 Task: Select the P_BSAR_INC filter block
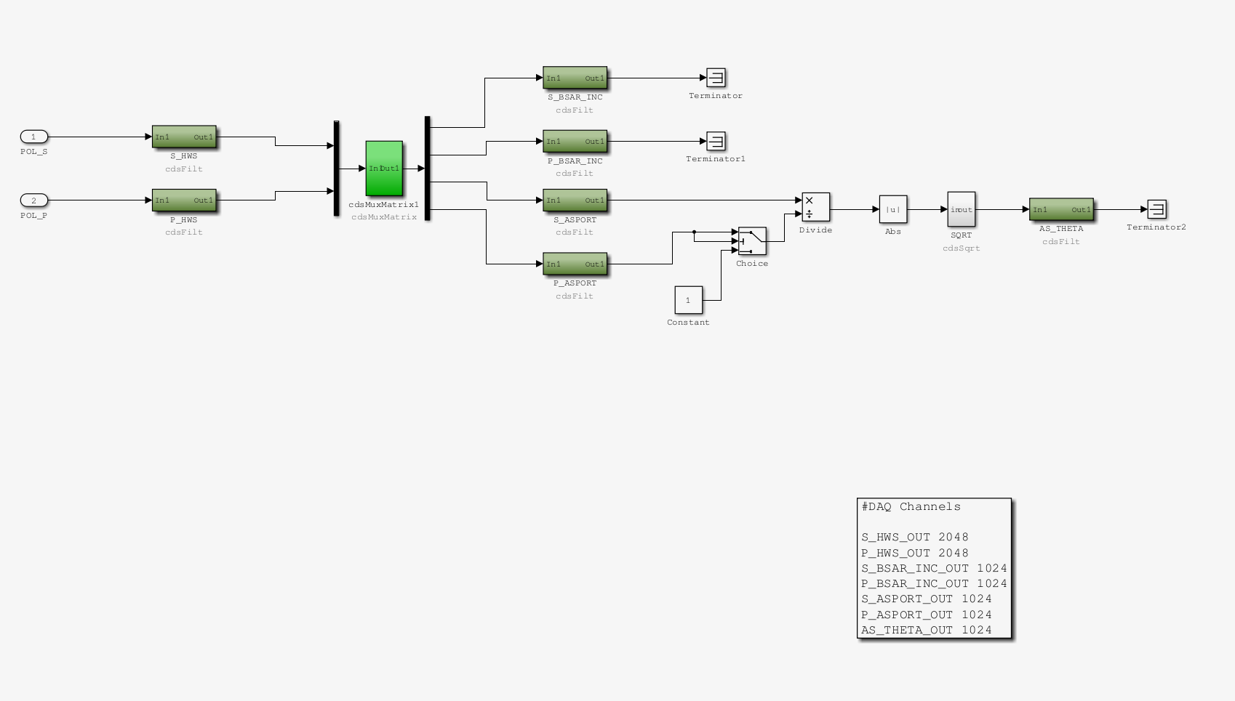tap(575, 141)
